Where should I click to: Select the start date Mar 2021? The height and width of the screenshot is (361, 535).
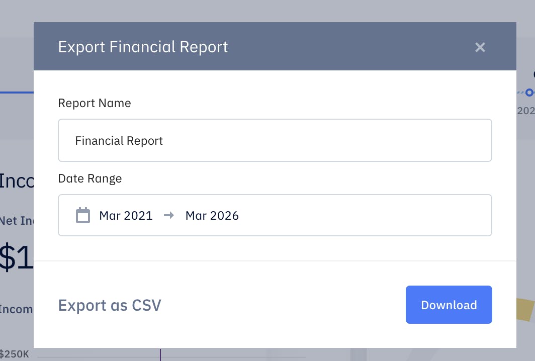pos(126,216)
